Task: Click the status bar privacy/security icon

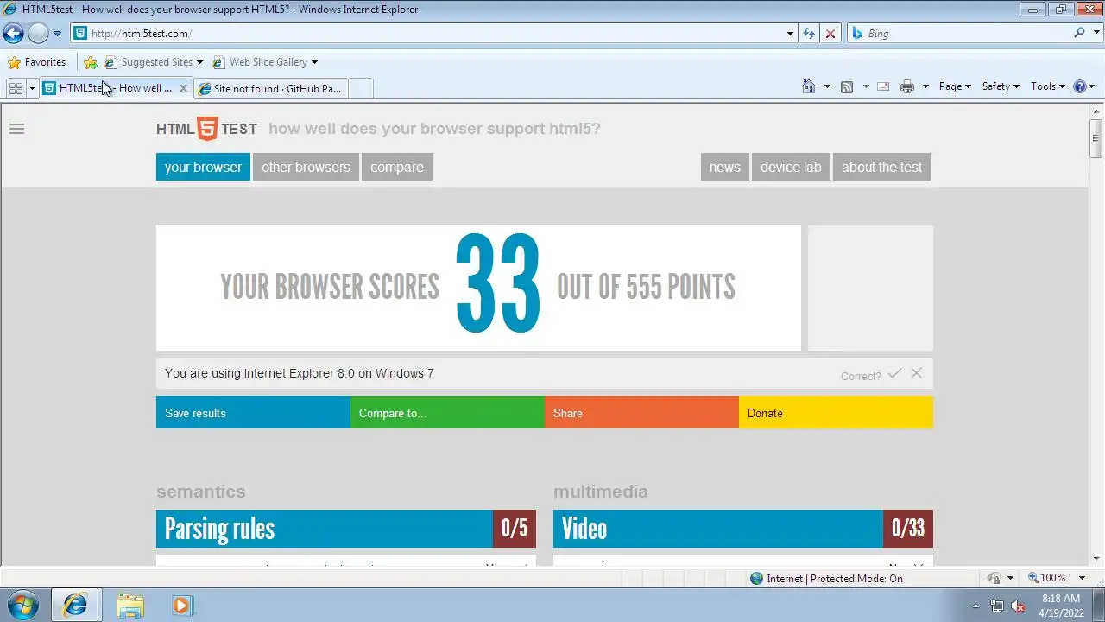Action: coord(994,579)
